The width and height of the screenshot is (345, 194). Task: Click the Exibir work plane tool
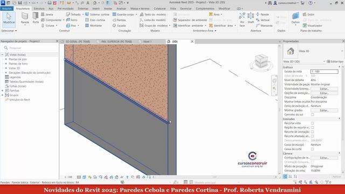[x=308, y=15]
